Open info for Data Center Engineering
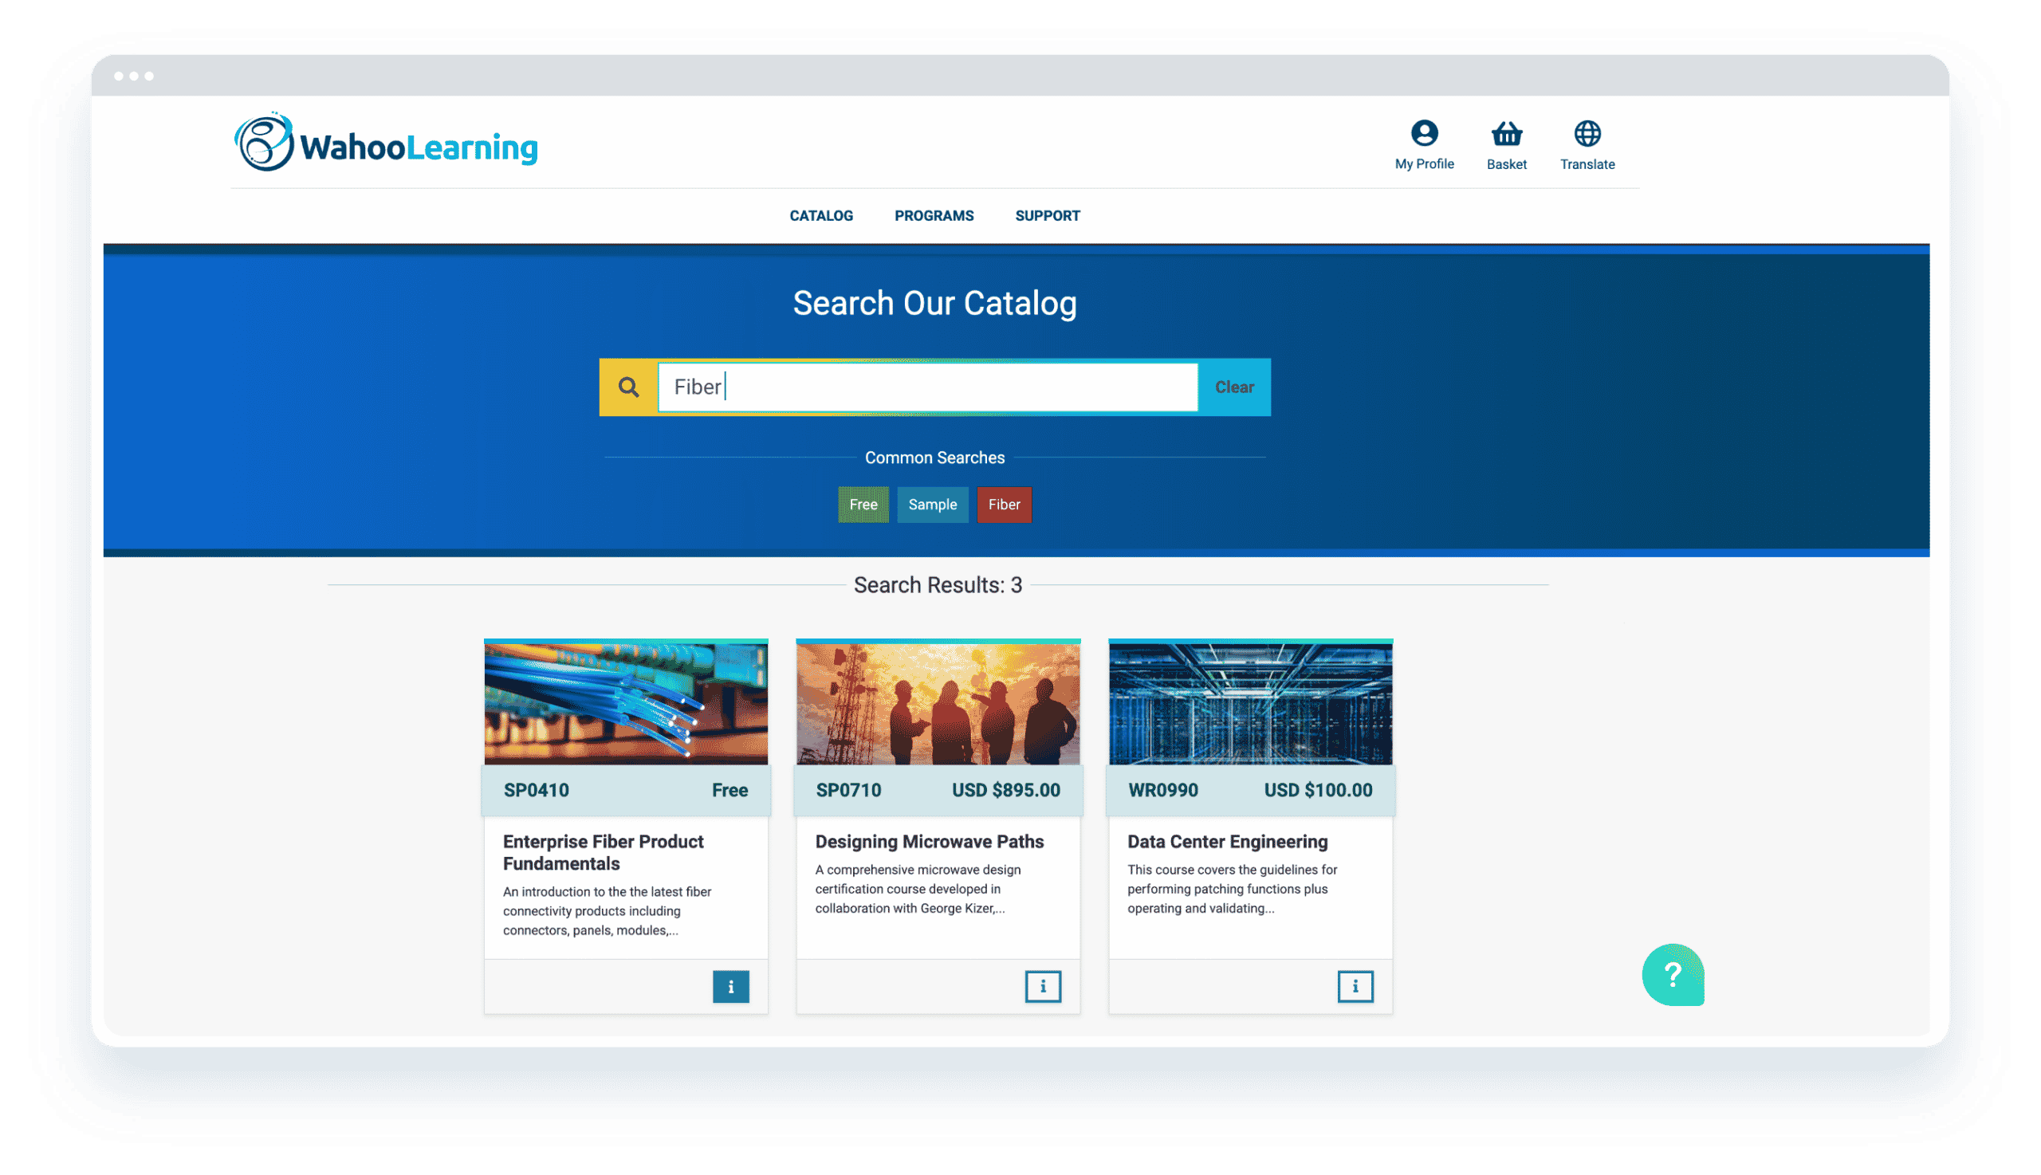Image resolution: width=2041 pixels, height=1175 pixels. tap(1355, 986)
